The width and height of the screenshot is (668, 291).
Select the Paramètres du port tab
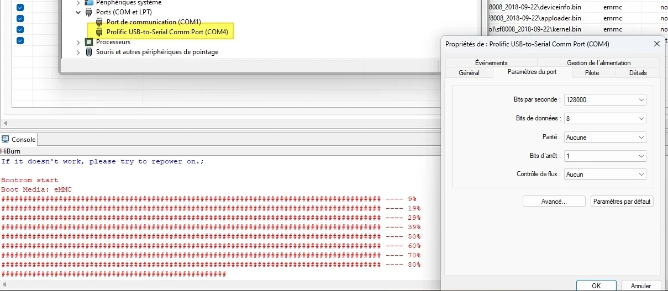click(532, 72)
